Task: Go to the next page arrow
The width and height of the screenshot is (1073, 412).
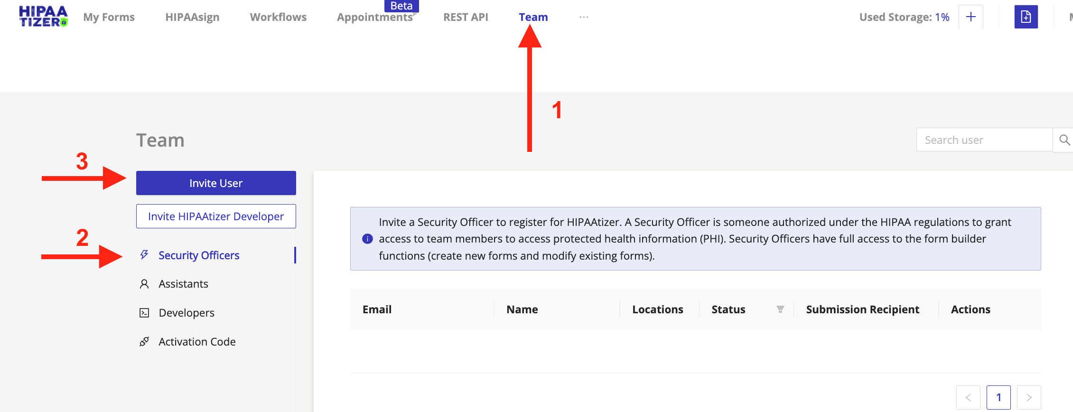Action: [x=1029, y=397]
